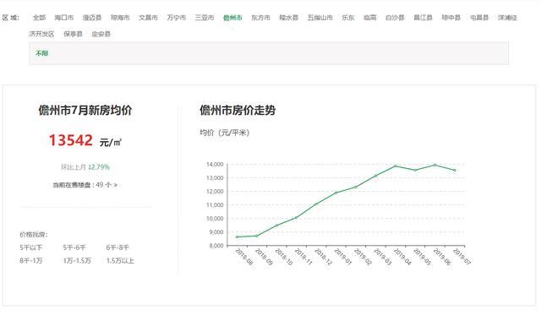Image resolution: width=541 pixels, height=310 pixels.
Task: Open the 当前在售楼盘 49个 link
Action: (x=85, y=185)
